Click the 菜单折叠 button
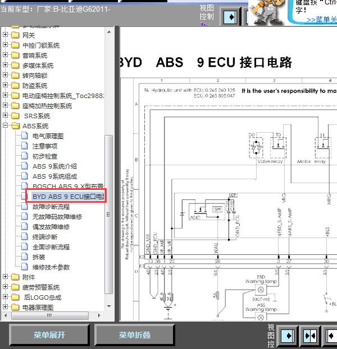Image resolution: width=337 pixels, height=349 pixels. pyautogui.click(x=134, y=335)
